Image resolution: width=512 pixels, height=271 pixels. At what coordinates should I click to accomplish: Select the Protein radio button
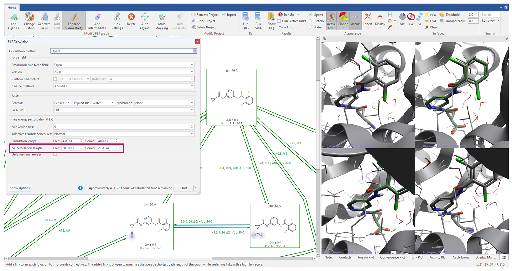tap(310, 21)
